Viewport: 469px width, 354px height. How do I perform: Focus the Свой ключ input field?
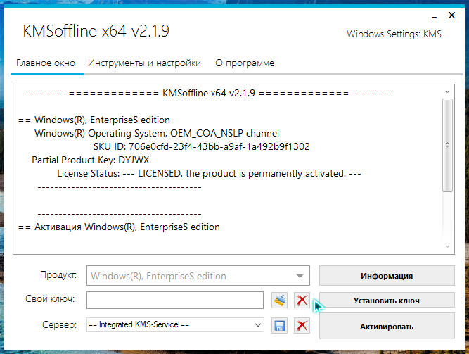pyautogui.click(x=174, y=301)
